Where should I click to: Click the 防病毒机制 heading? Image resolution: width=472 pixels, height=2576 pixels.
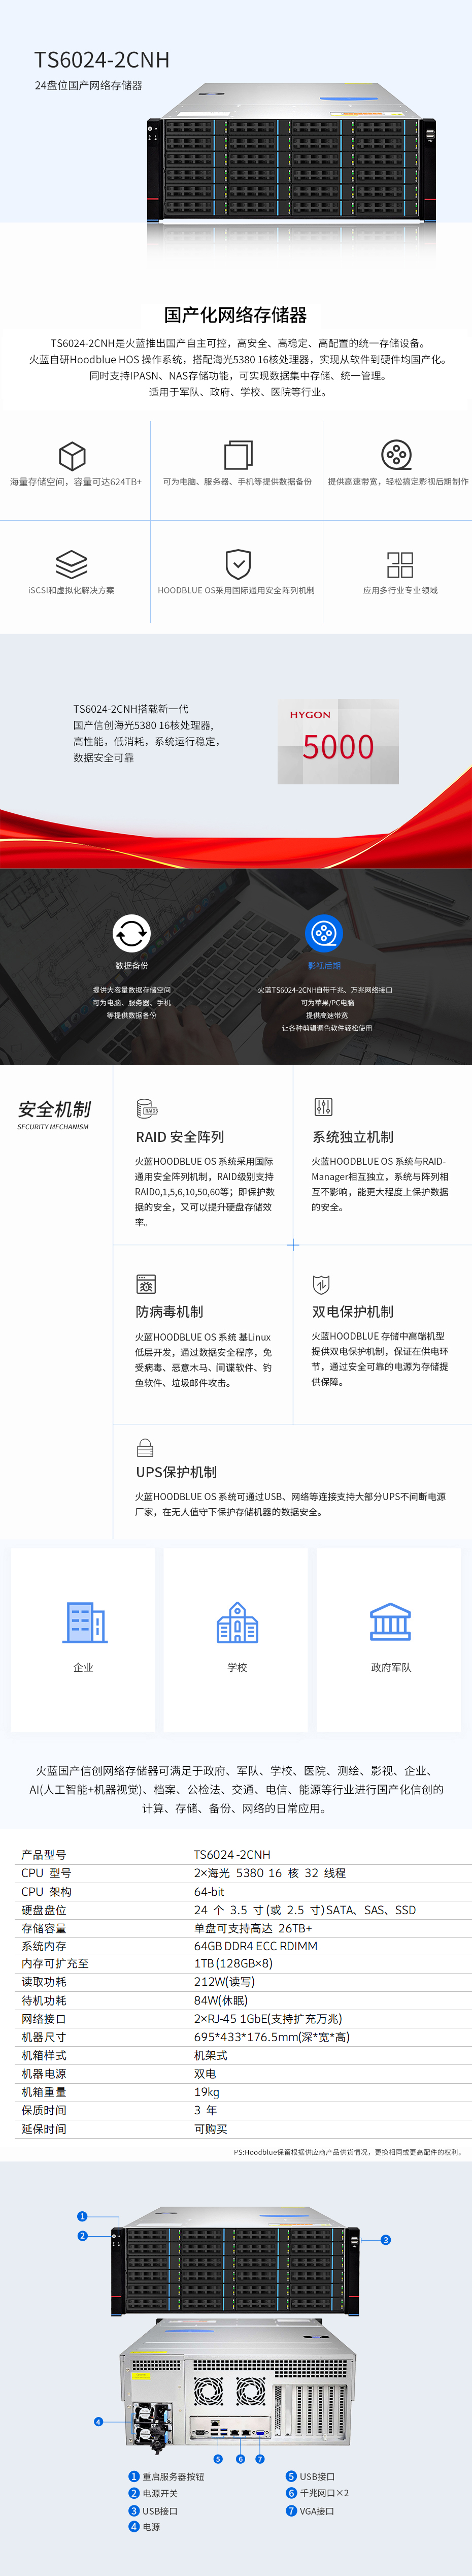(169, 1312)
